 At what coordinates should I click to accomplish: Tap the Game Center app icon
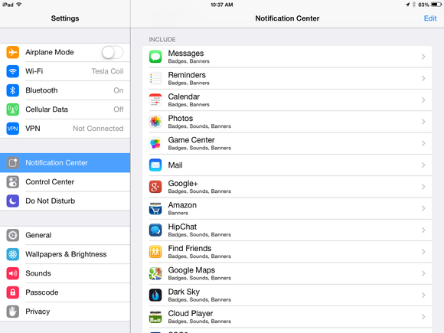tap(155, 143)
